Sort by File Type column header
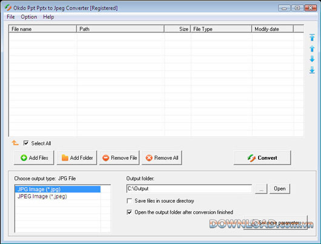Screen dimensions: 321x244 pyautogui.click(x=221, y=29)
